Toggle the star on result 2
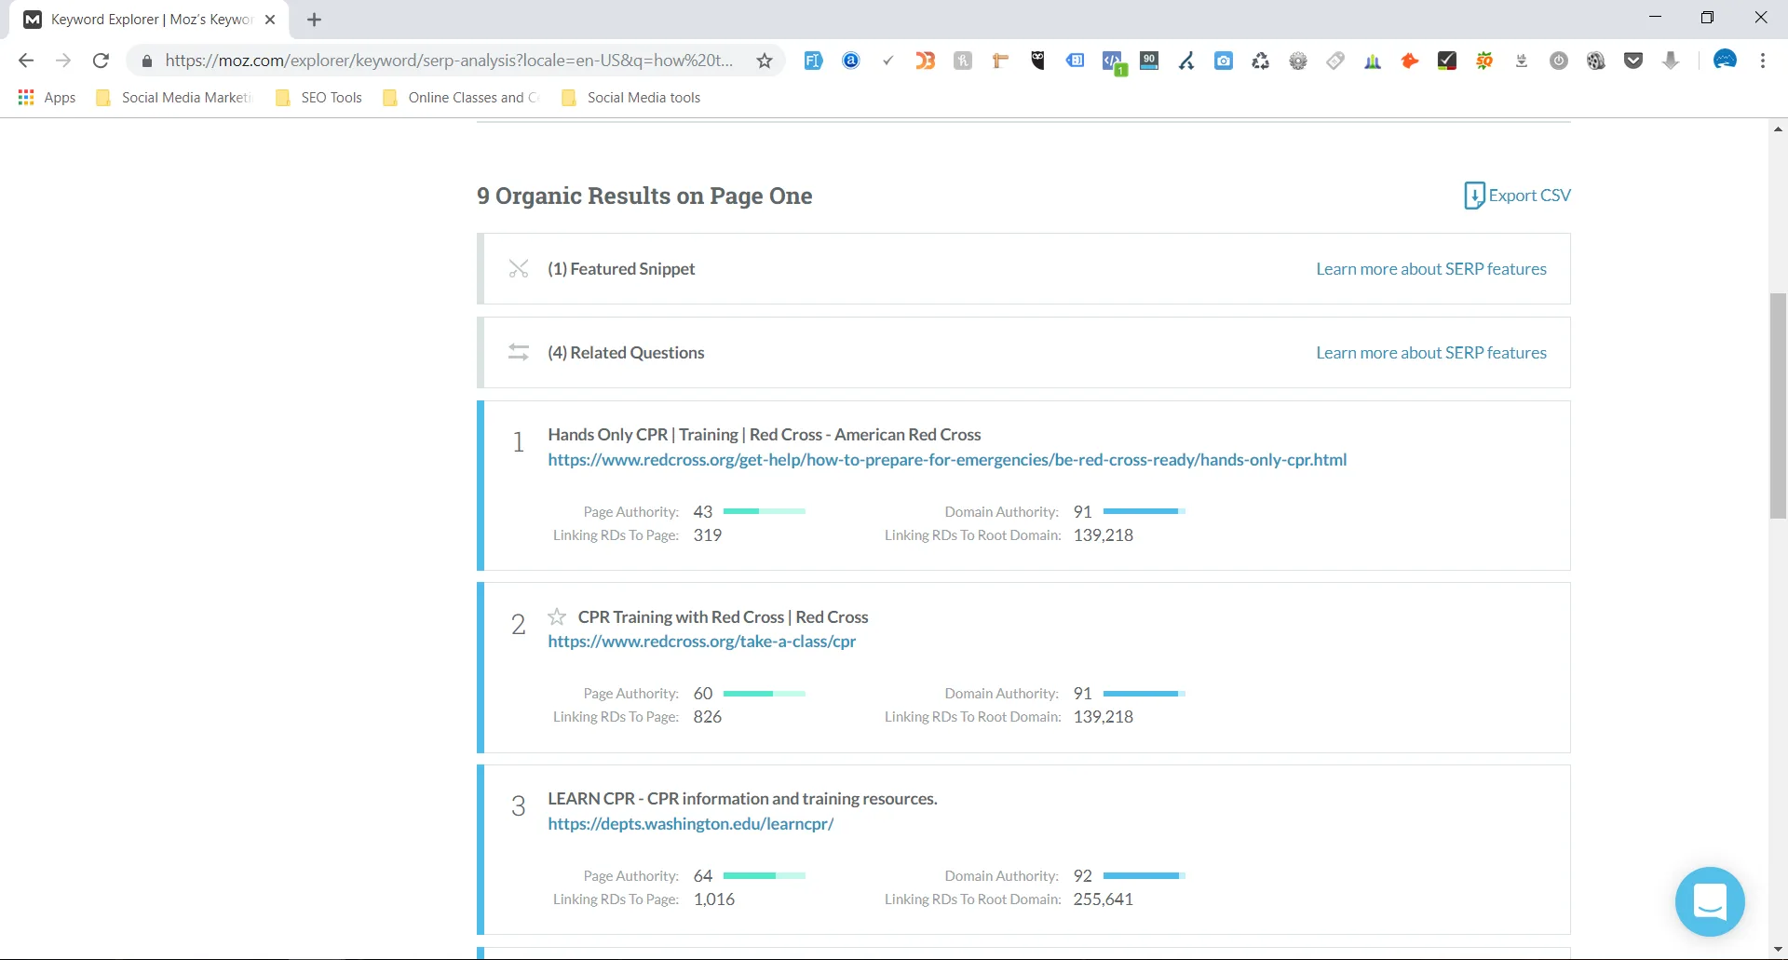The image size is (1788, 960). coord(556,616)
